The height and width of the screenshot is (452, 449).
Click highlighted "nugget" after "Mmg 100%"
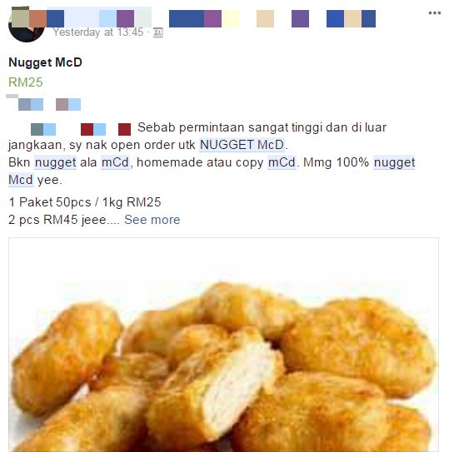394,162
